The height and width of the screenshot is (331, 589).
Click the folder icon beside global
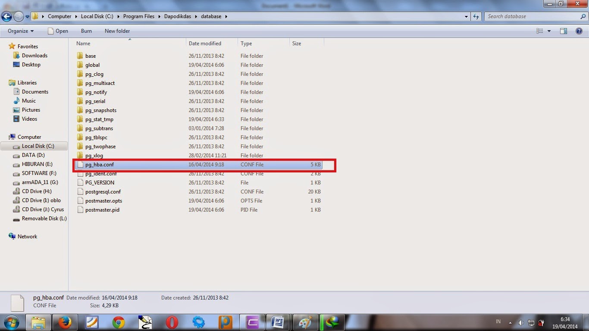80,65
